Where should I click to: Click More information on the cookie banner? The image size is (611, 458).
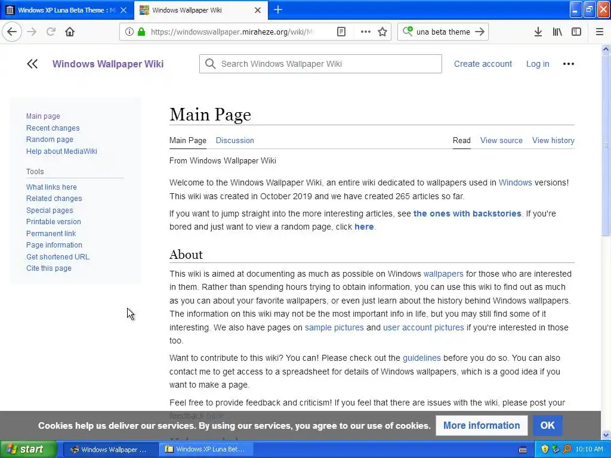click(x=482, y=425)
